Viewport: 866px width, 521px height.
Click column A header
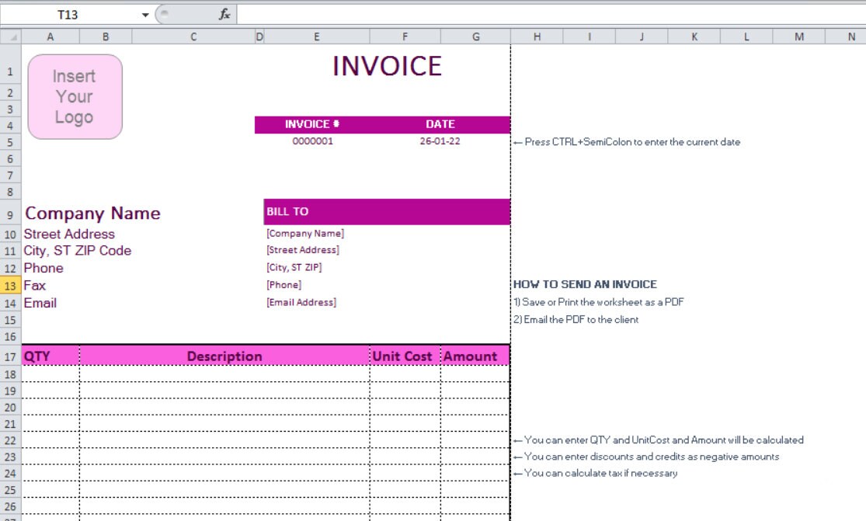click(50, 36)
